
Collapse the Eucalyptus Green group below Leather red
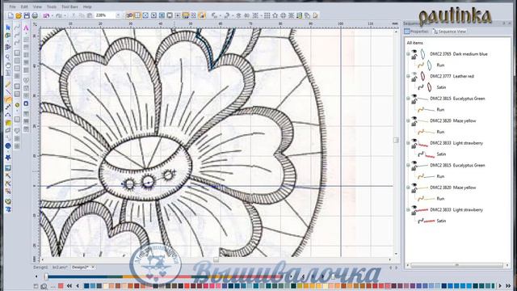(x=408, y=99)
